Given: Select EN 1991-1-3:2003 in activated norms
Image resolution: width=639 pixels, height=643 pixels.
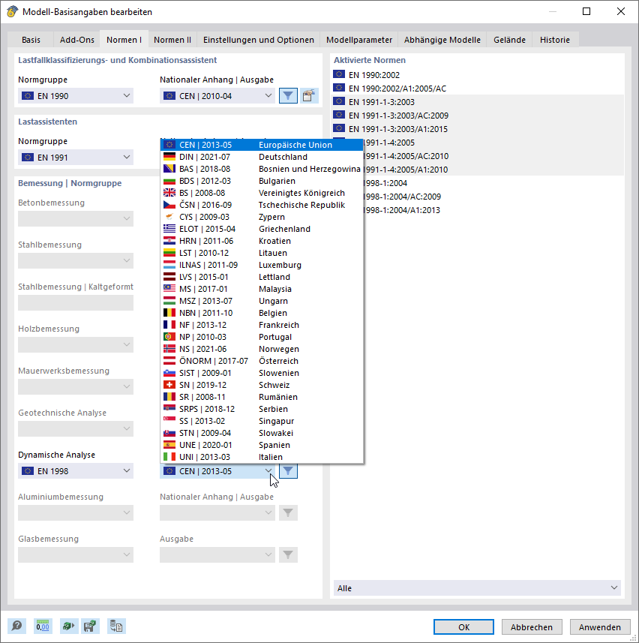Looking at the screenshot, I should point(478,102).
